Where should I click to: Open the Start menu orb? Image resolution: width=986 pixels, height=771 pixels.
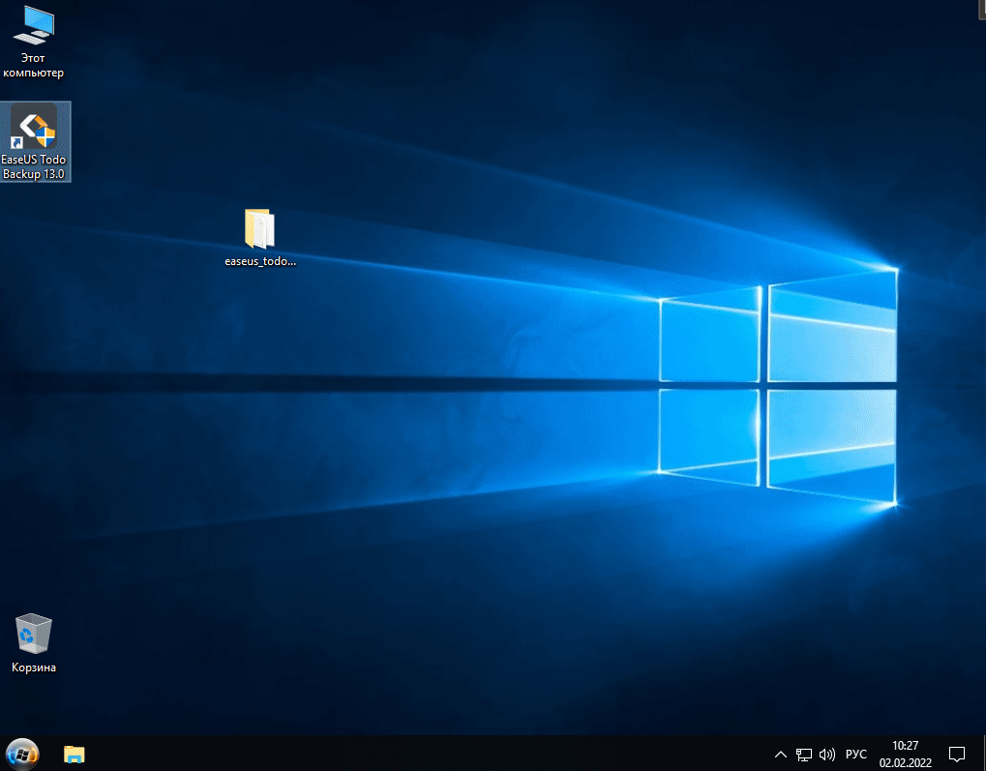click(x=22, y=754)
